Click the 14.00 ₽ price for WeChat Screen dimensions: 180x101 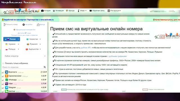(x=44, y=91)
